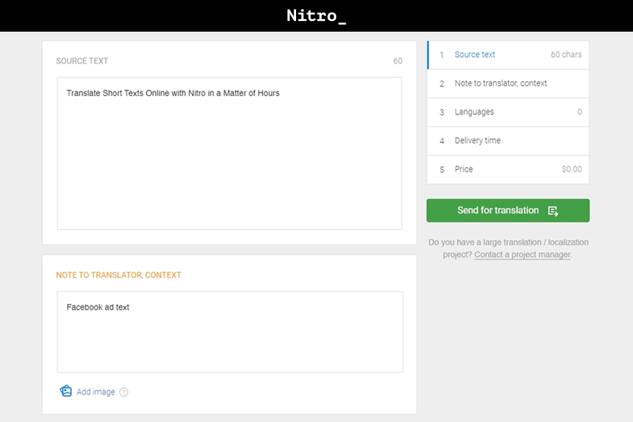
Task: Click the blue progress bar beside Source text
Action: pos(428,55)
